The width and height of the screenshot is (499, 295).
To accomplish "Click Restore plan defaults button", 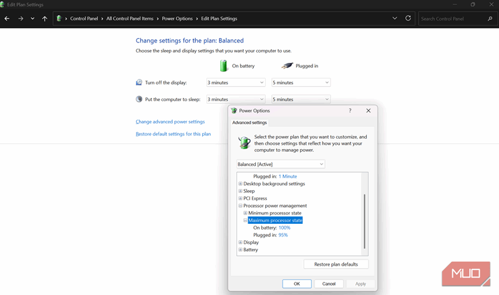I will (336, 264).
